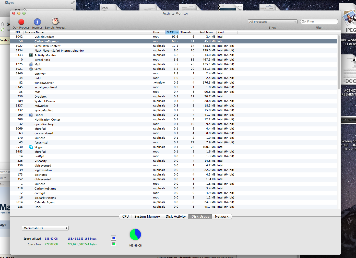This screenshot has width=356, height=258.
Task: Click the 188.42 GB space utilized value
Action: coord(51,239)
